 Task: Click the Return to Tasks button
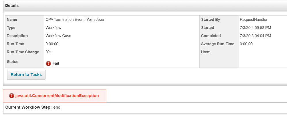tap(26, 75)
